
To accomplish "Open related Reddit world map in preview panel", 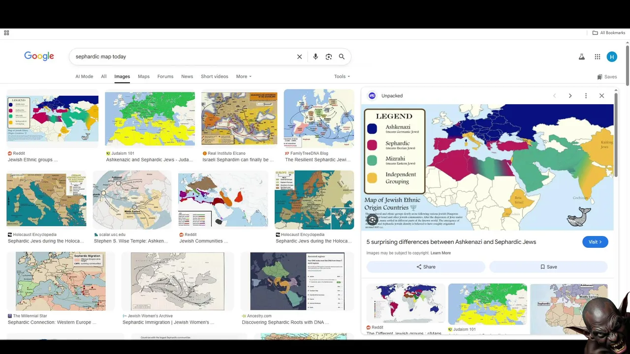I will 406,303.
